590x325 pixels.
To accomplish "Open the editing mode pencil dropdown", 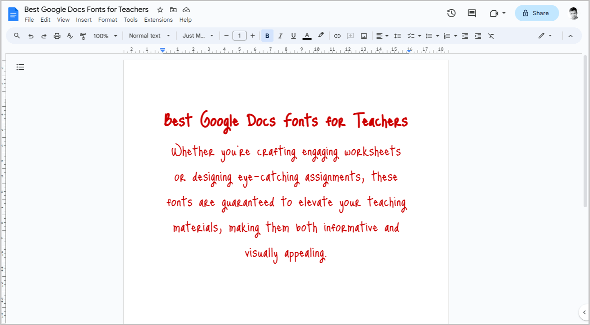I will (545, 36).
